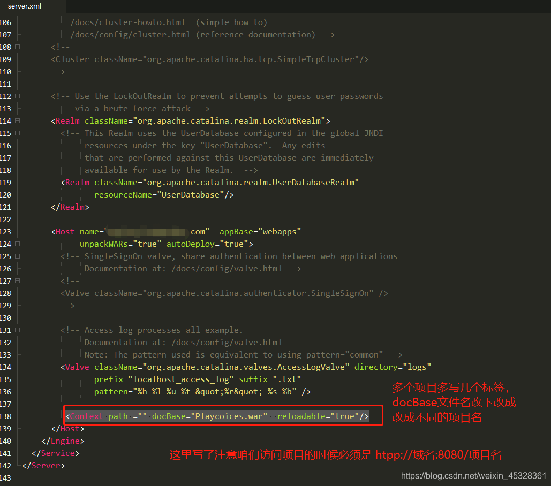The image size is (551, 486).
Task: Click the "webapps" value
Action: (280, 232)
